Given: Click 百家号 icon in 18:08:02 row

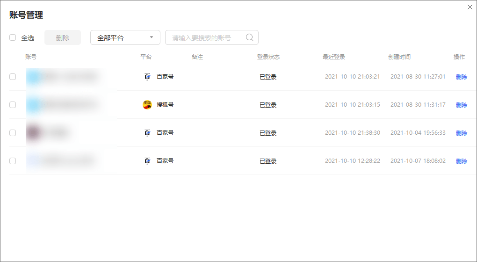Looking at the screenshot, I should [147, 160].
